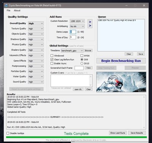Open the Sound Quality dropdown
152x143 pixels.
36,82
